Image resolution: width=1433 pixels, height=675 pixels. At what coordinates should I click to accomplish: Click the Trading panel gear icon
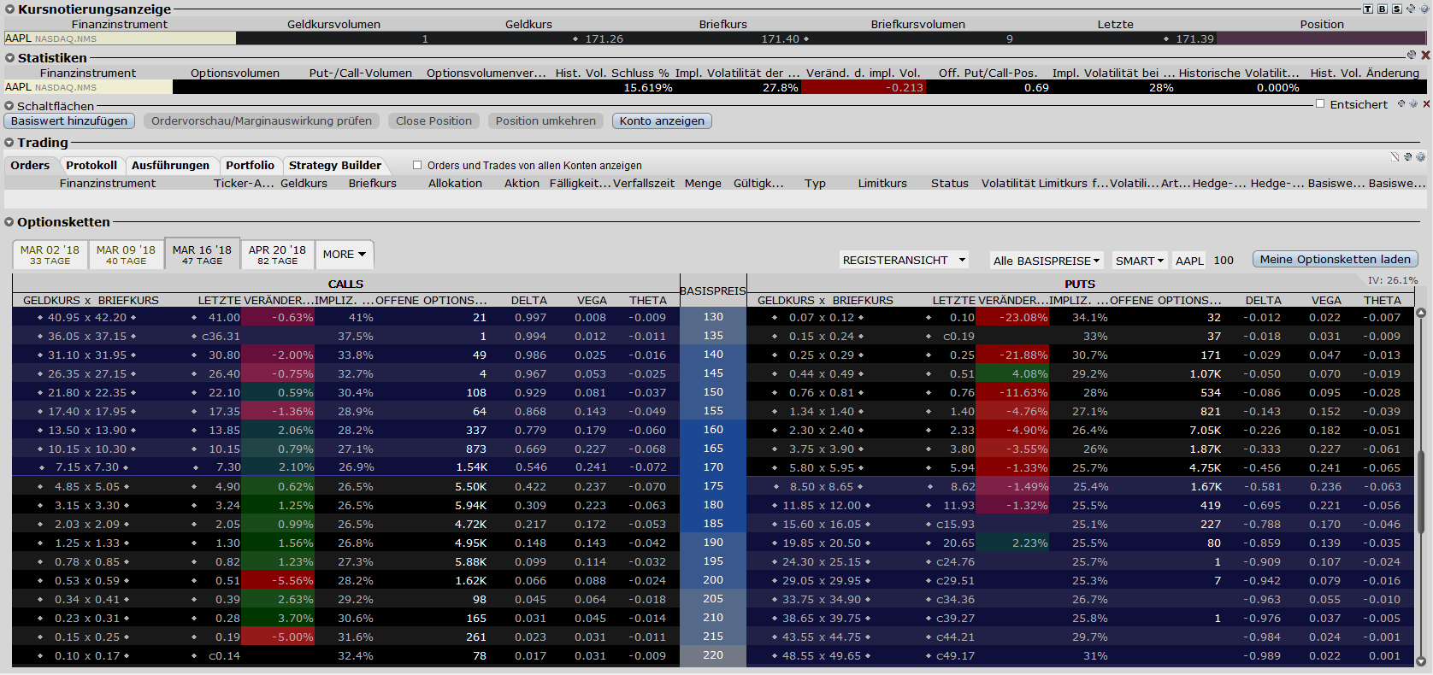pyautogui.click(x=1421, y=157)
